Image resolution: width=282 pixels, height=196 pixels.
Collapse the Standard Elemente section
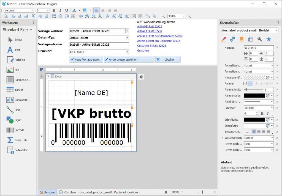click(x=31, y=30)
